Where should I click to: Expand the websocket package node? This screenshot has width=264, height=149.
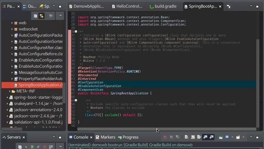(x=12, y=29)
